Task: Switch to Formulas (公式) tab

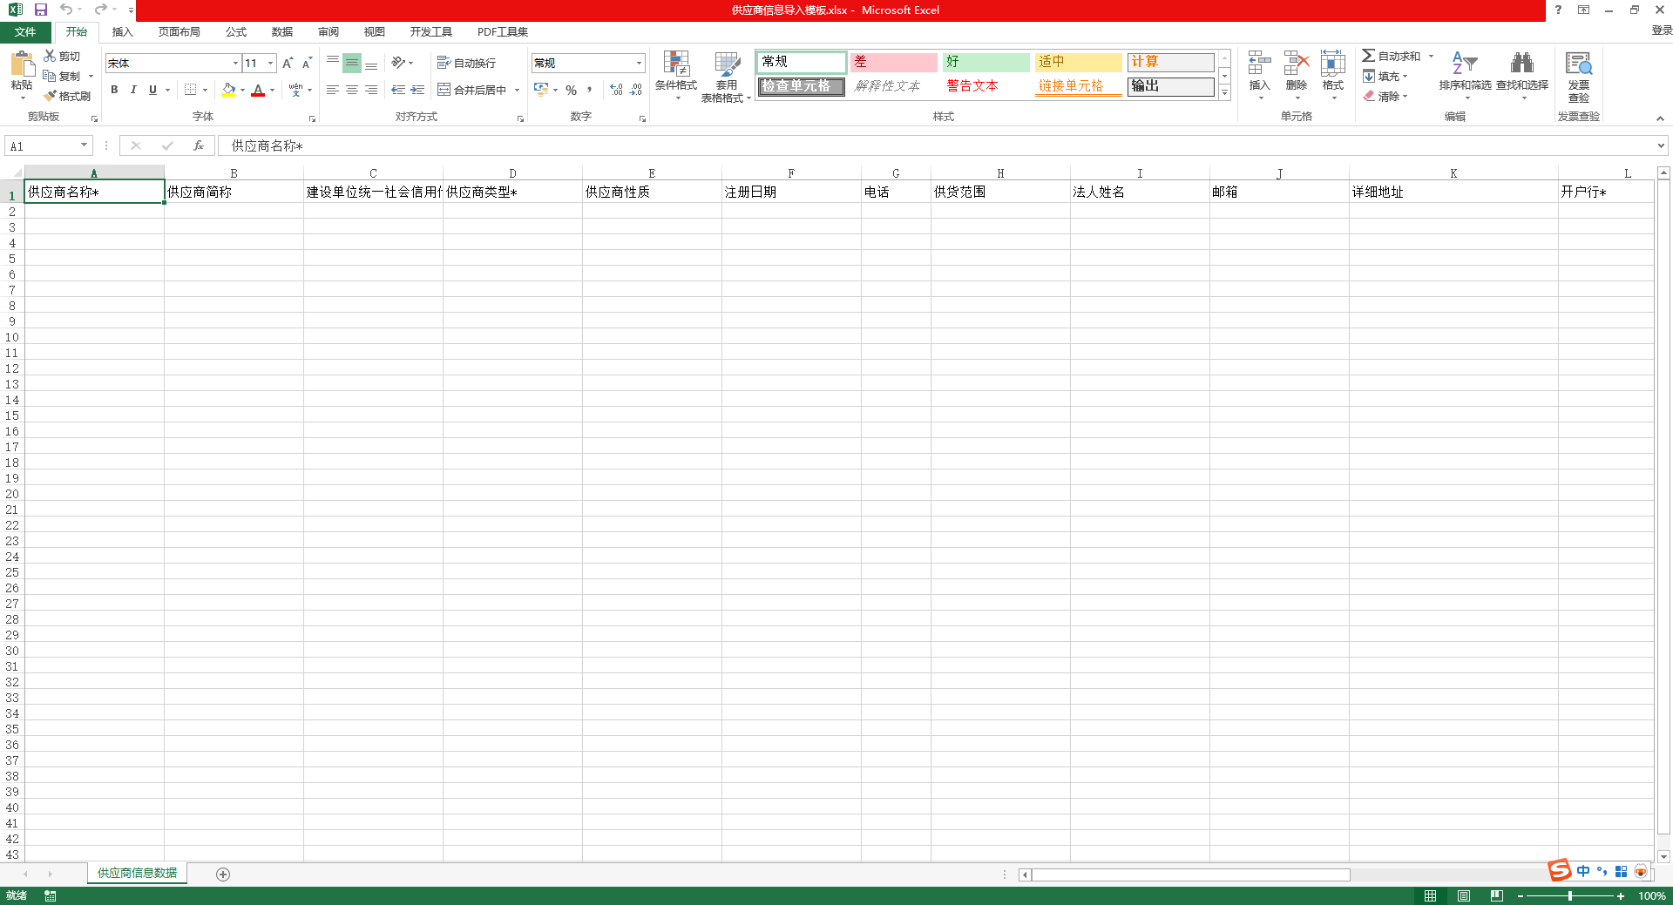Action: pos(236,31)
